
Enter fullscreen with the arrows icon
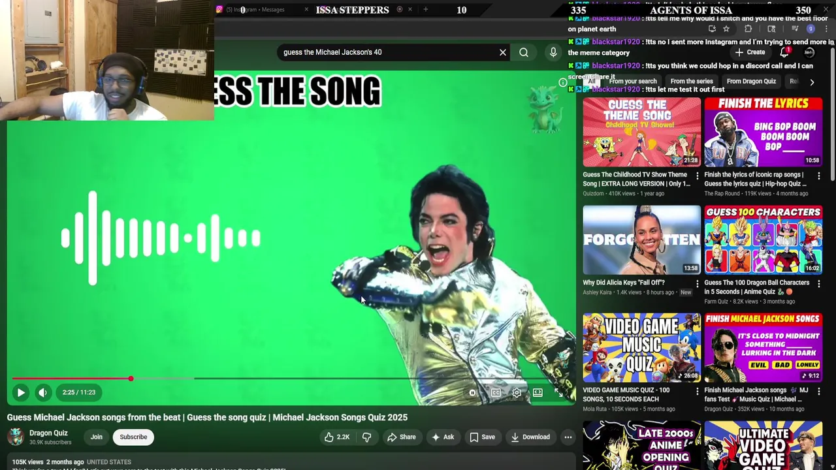coord(558,392)
